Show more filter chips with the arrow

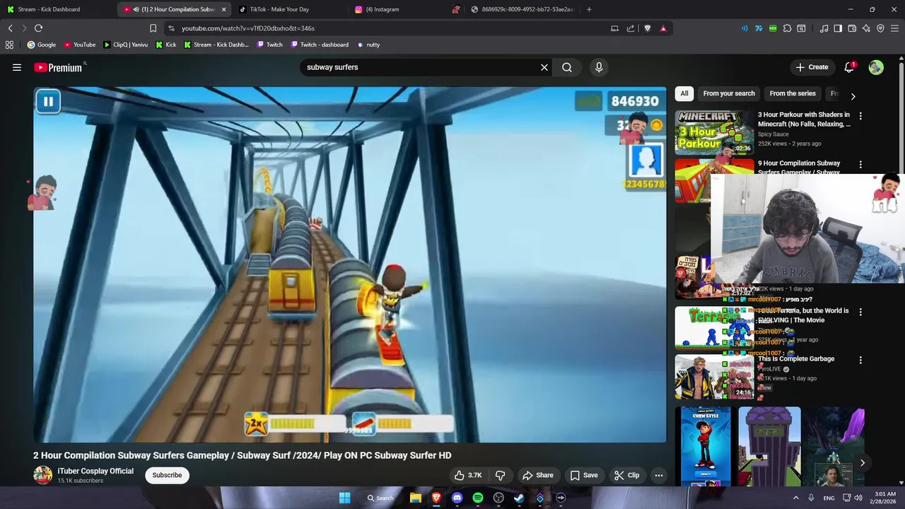coord(853,96)
